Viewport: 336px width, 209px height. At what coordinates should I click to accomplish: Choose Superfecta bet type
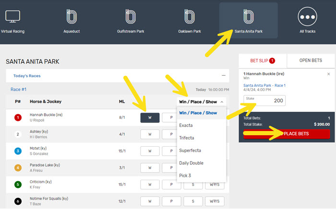pyautogui.click(x=202, y=151)
